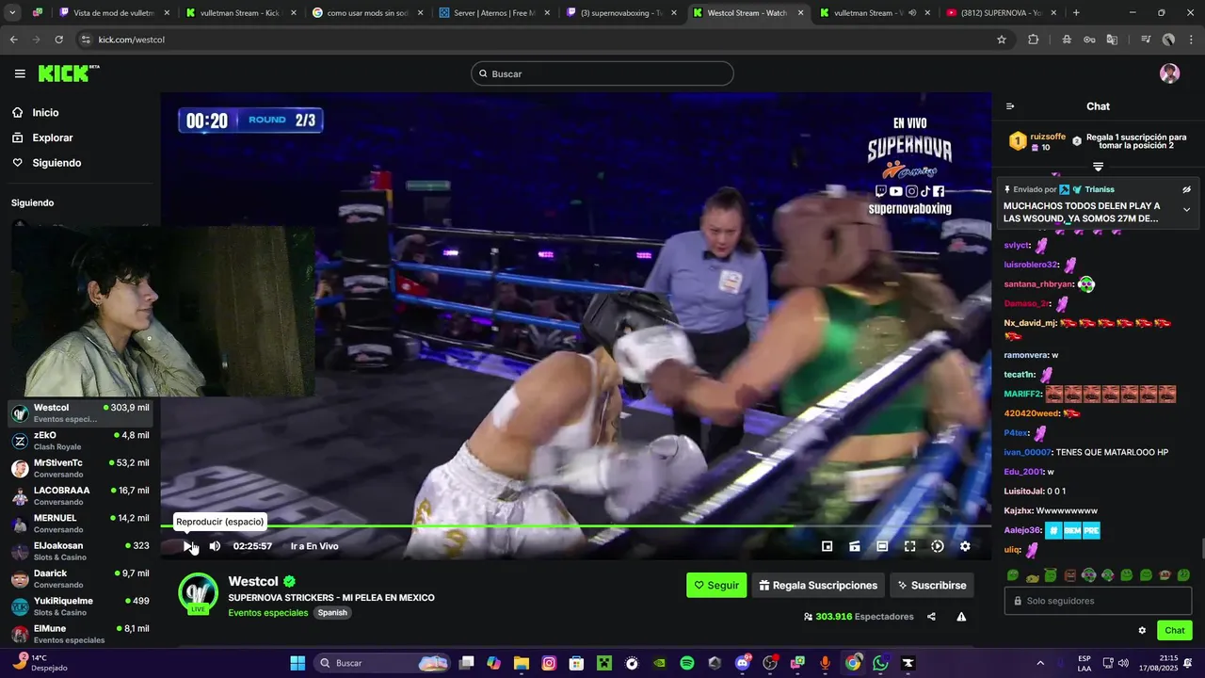Reload the page
The image size is (1205, 678).
59,40
